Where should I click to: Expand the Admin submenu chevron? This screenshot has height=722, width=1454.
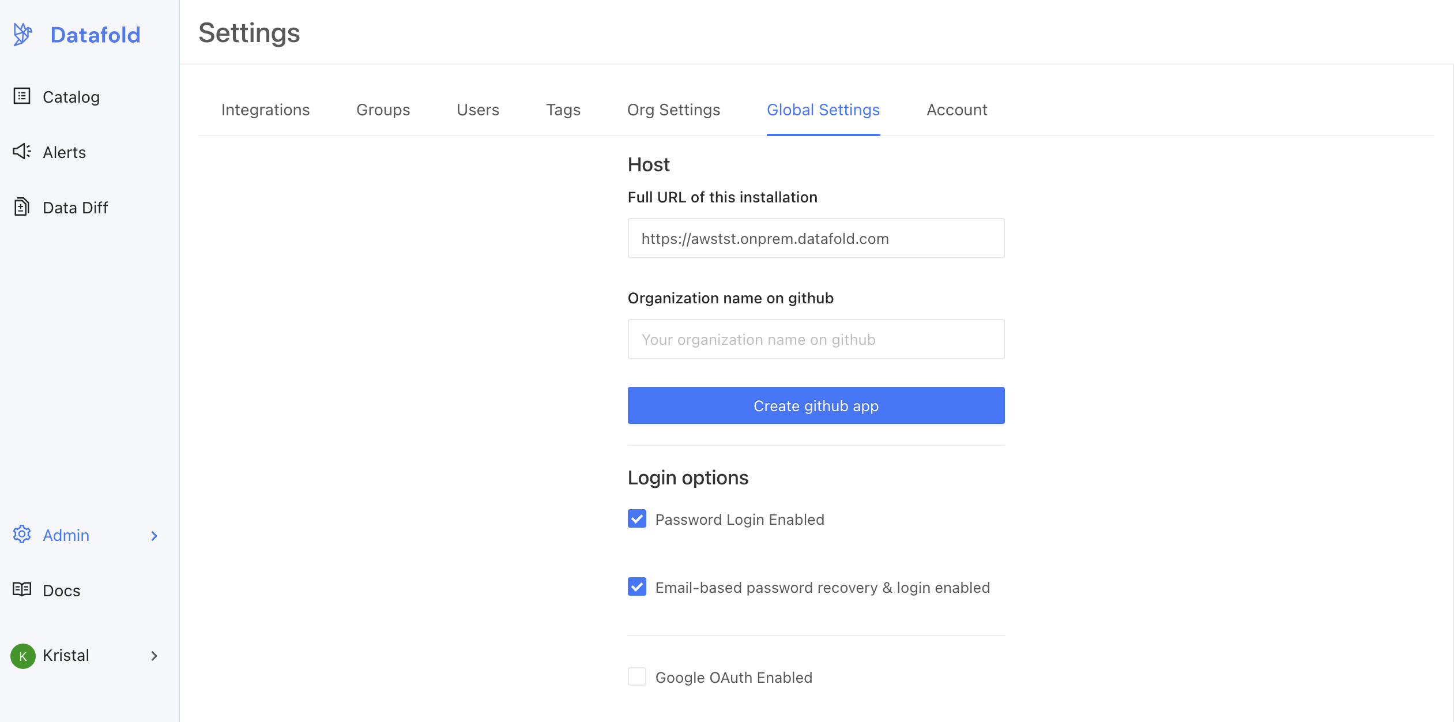(154, 536)
